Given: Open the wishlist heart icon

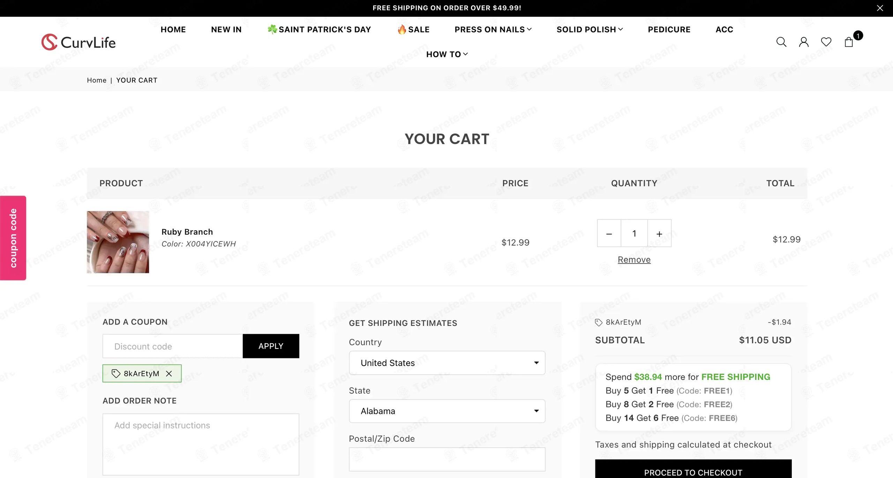Looking at the screenshot, I should click(x=826, y=42).
